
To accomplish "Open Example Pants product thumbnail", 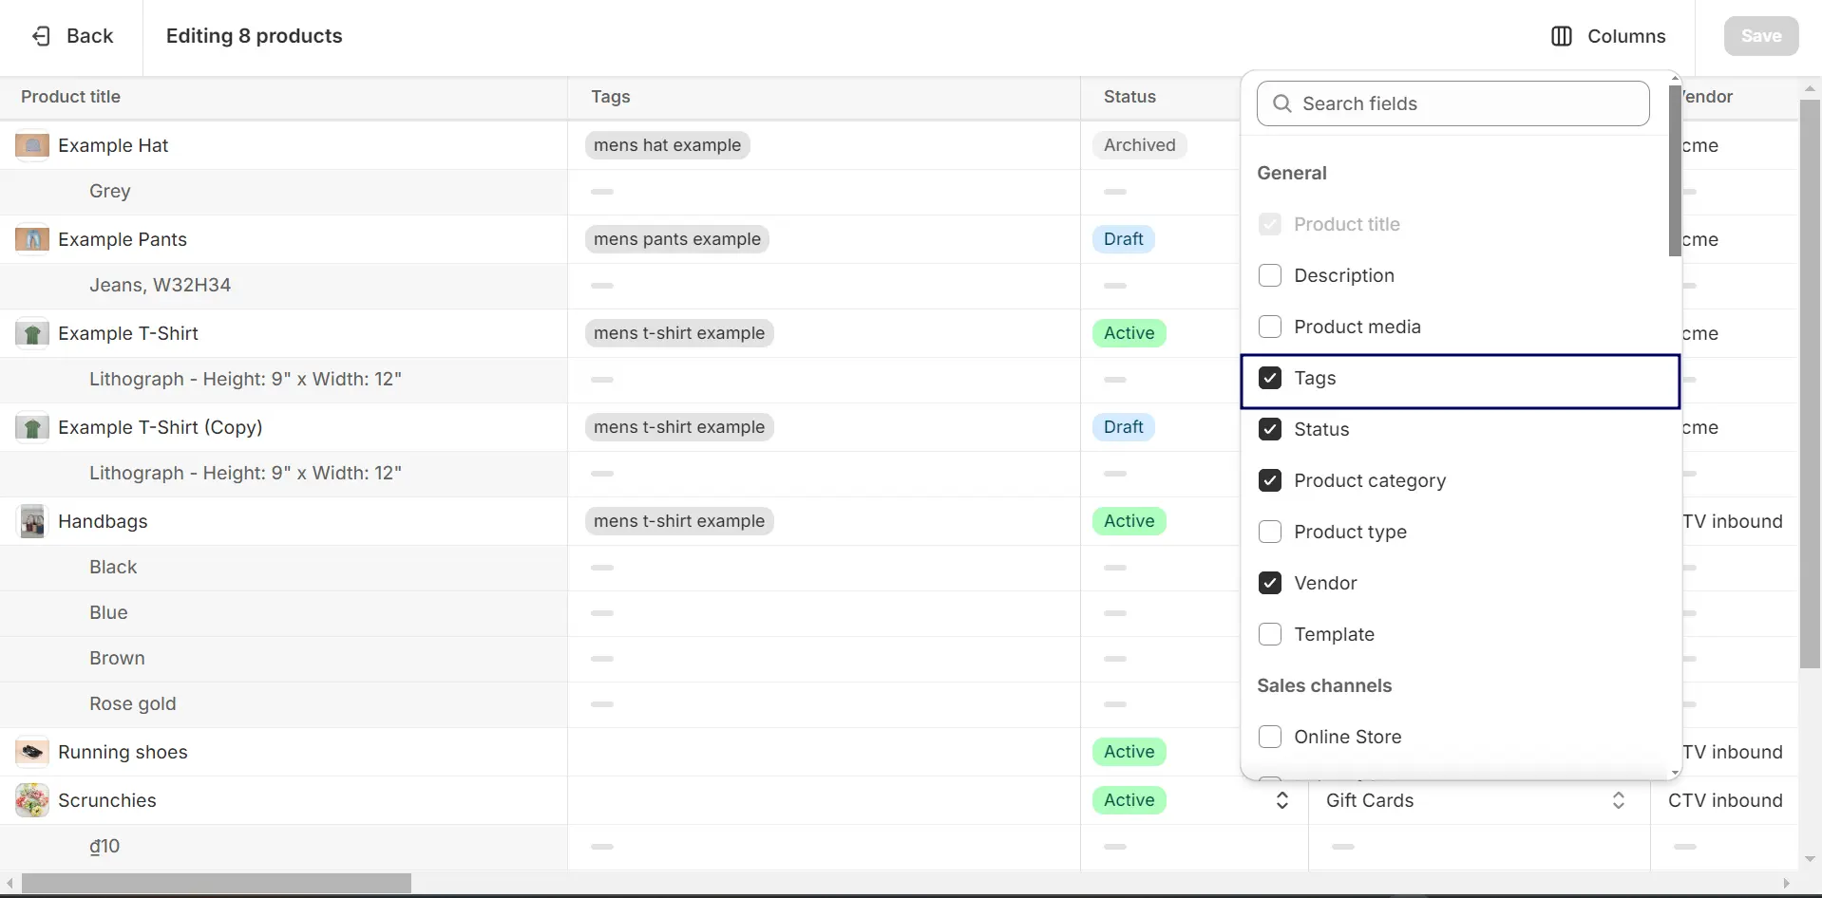I will pyautogui.click(x=32, y=239).
